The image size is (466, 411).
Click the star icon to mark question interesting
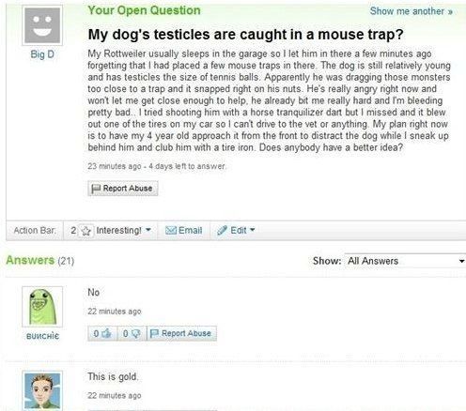(85, 231)
